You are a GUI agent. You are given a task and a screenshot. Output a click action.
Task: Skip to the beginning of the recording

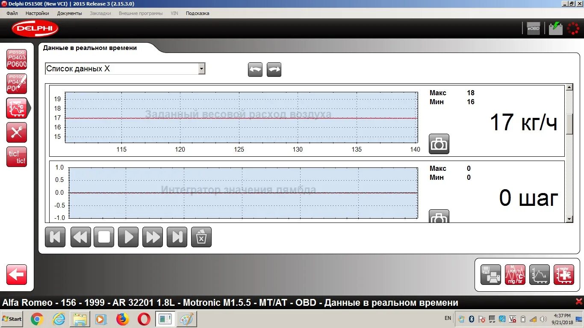click(x=55, y=237)
